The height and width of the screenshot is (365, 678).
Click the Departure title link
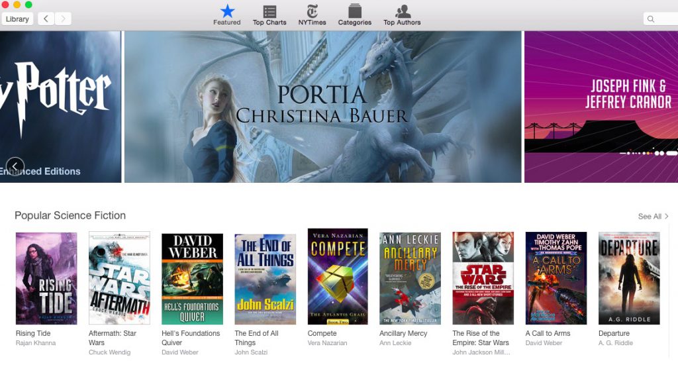pyautogui.click(x=614, y=333)
